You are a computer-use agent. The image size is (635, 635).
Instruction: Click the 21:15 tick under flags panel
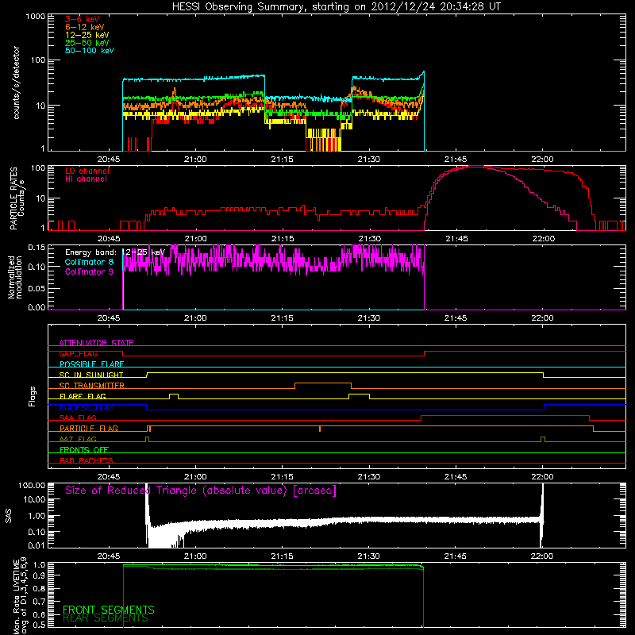pos(282,477)
